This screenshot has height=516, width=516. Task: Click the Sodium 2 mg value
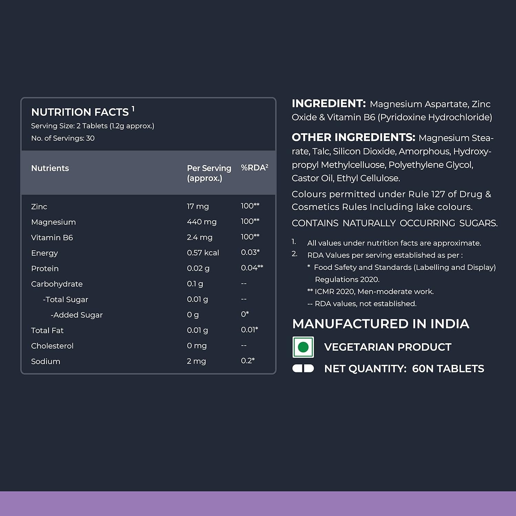tap(196, 361)
